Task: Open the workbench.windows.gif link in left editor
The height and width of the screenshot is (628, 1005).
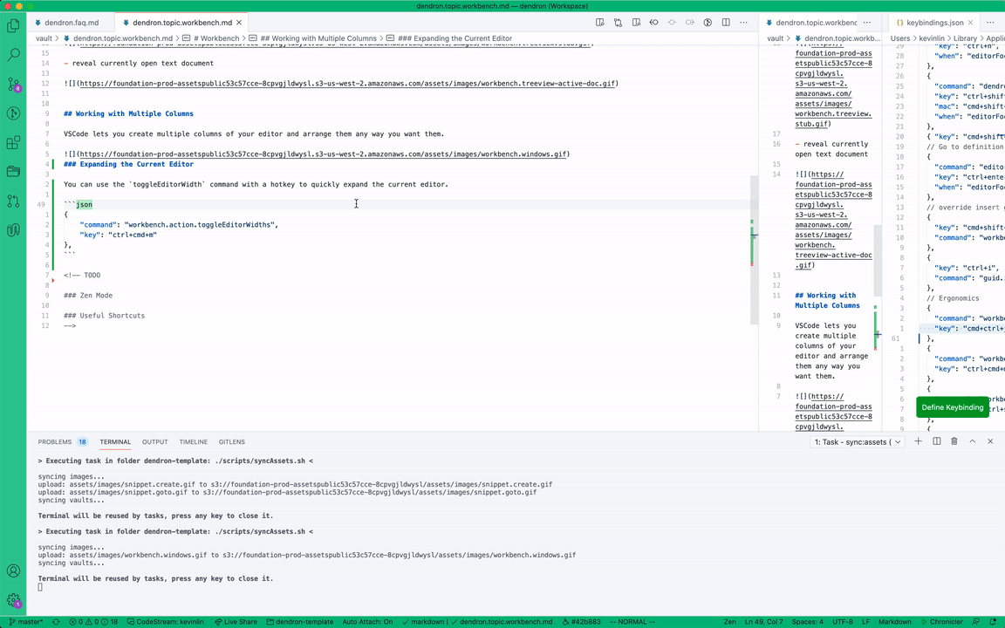Action: [x=323, y=154]
